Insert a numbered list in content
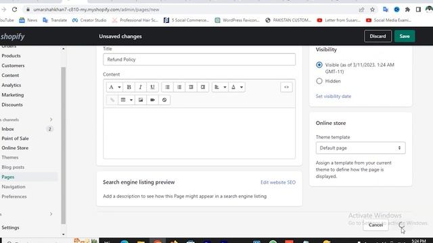 [179, 87]
